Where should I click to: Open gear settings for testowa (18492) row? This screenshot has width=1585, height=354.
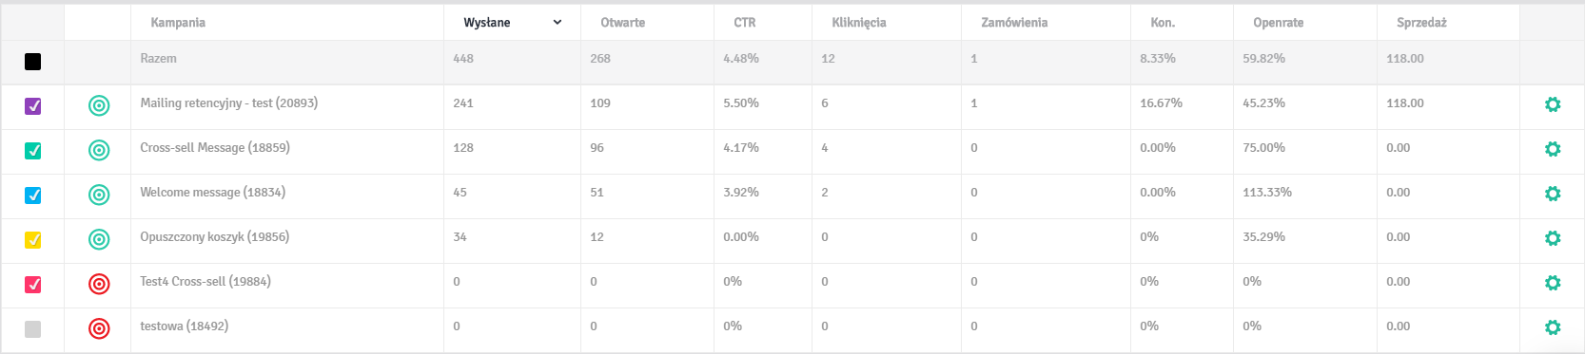point(1553,327)
